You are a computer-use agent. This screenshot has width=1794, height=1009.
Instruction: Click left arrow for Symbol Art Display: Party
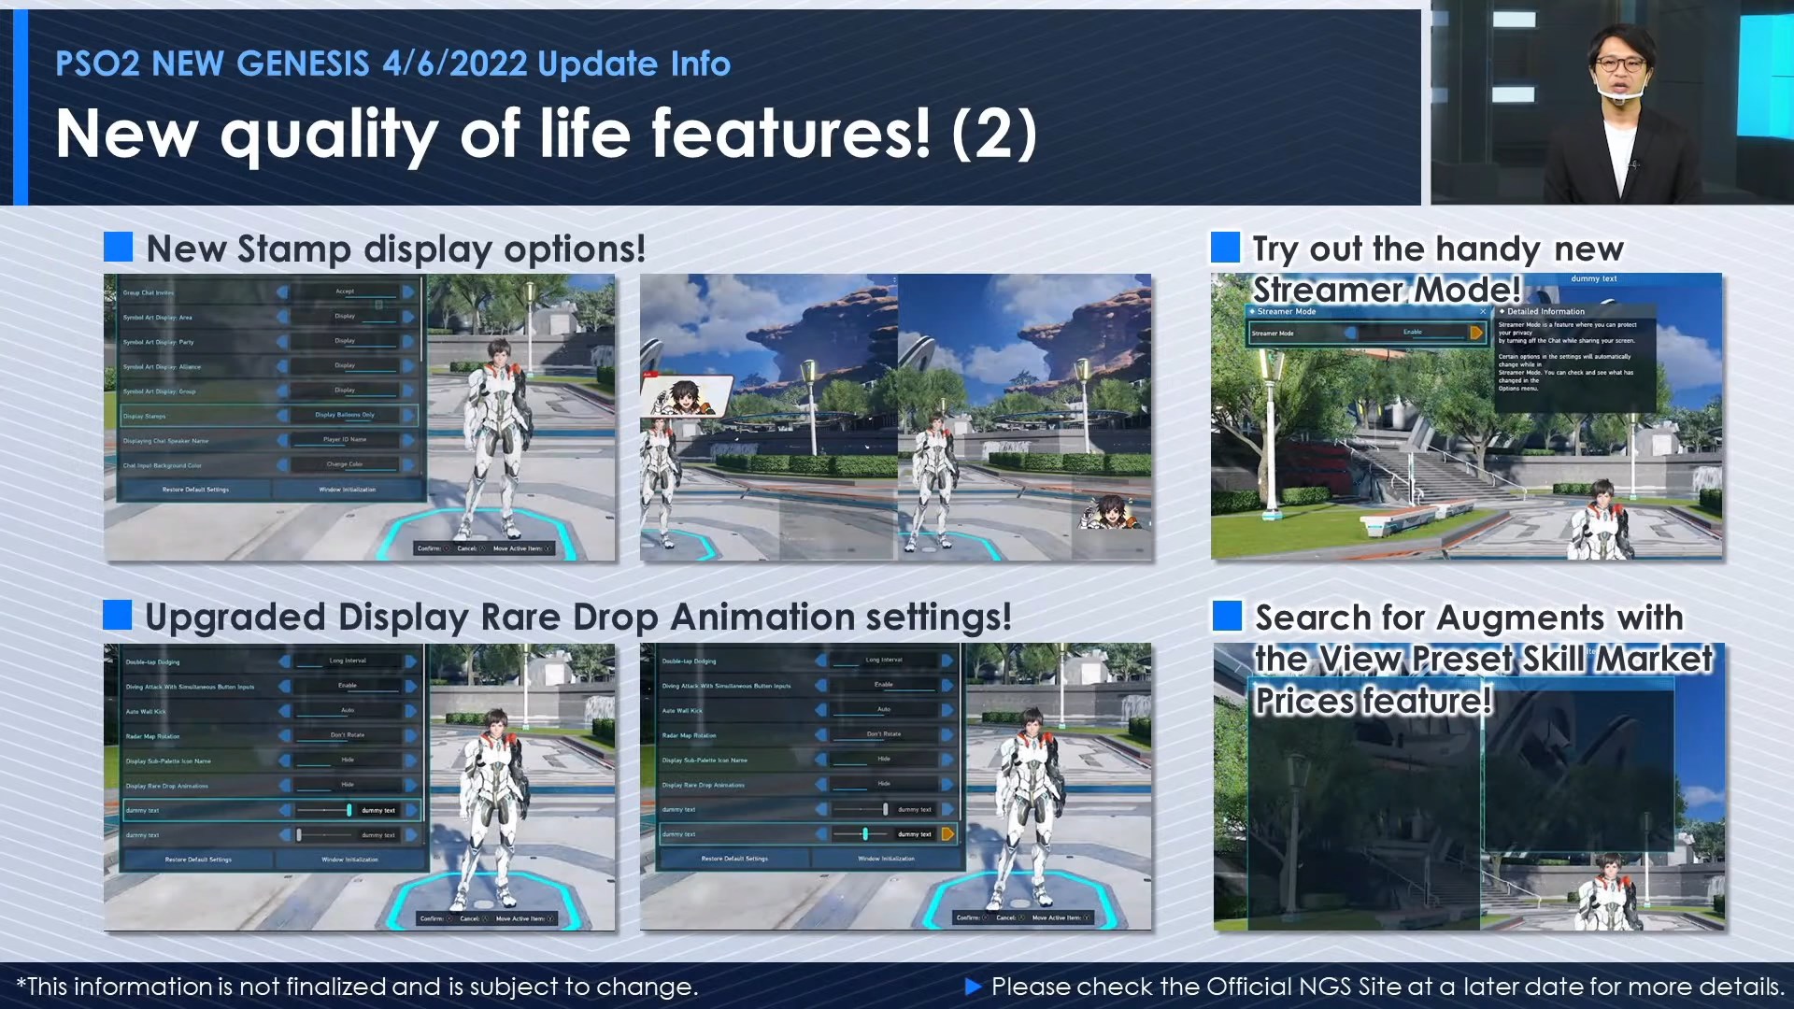tap(282, 342)
